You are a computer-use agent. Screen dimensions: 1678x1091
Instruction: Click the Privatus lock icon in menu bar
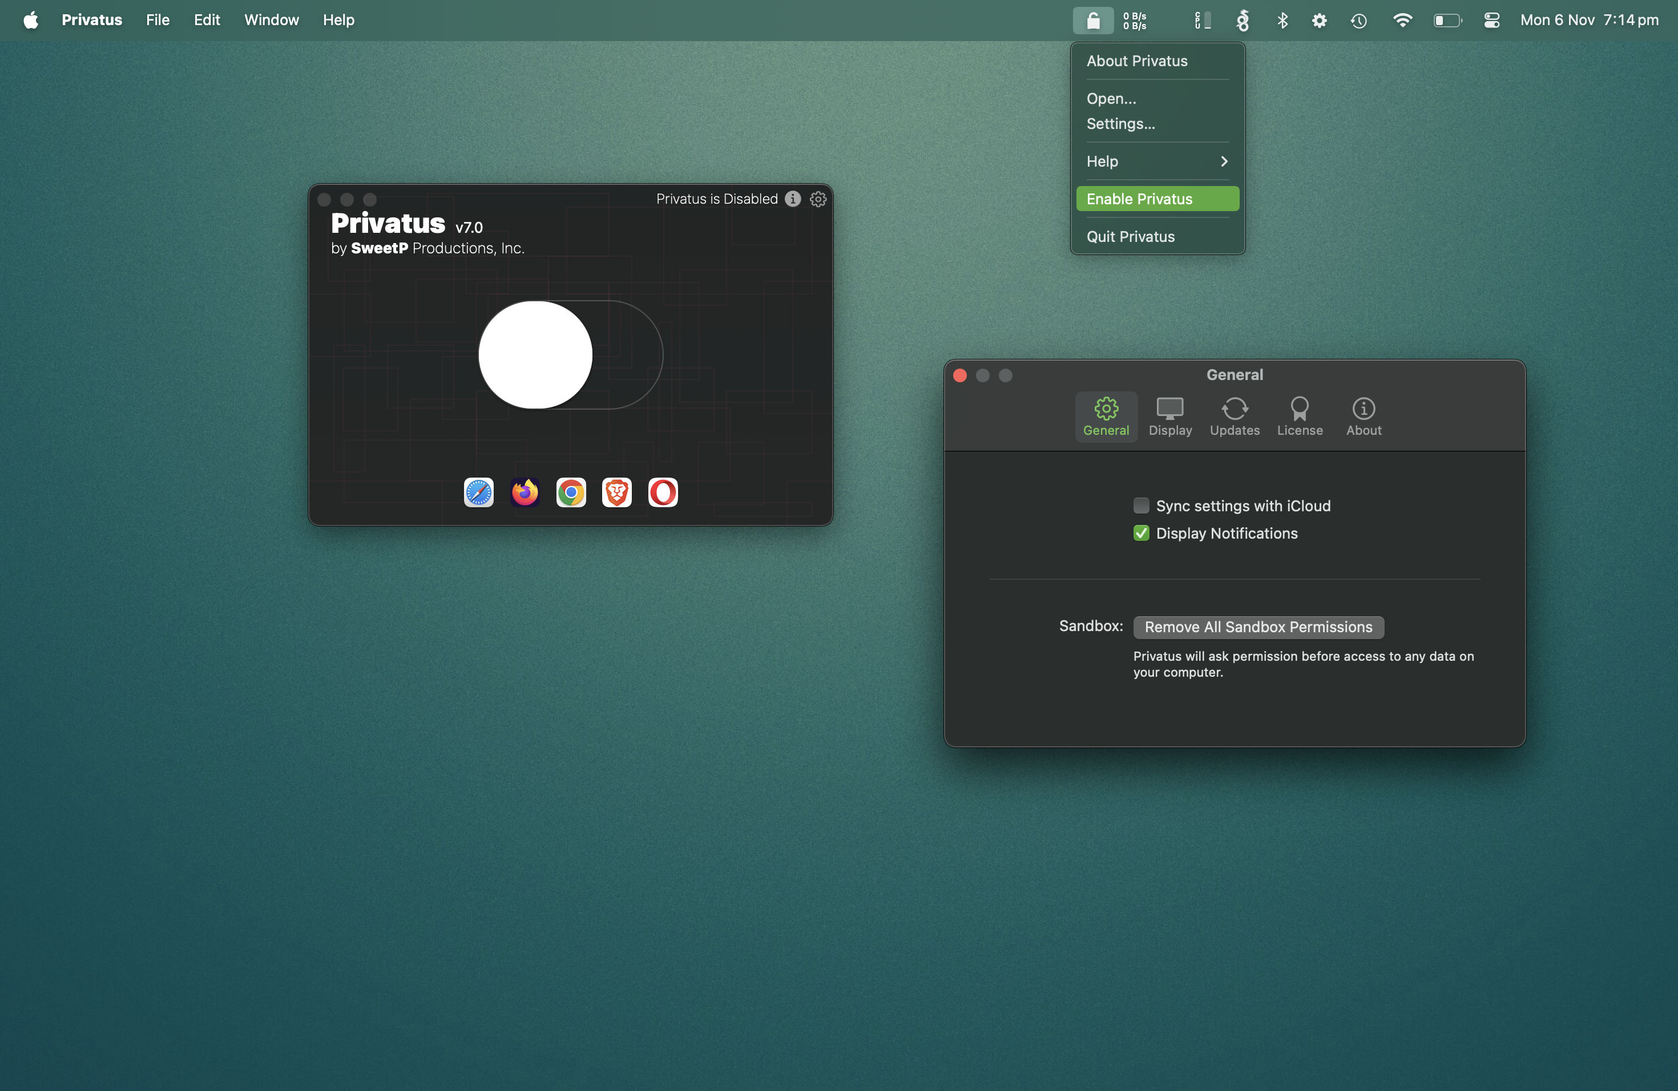1093,20
